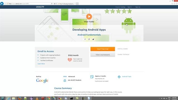Click the large Android robot illustration
This screenshot has height=100, width=178.
tap(128, 25)
